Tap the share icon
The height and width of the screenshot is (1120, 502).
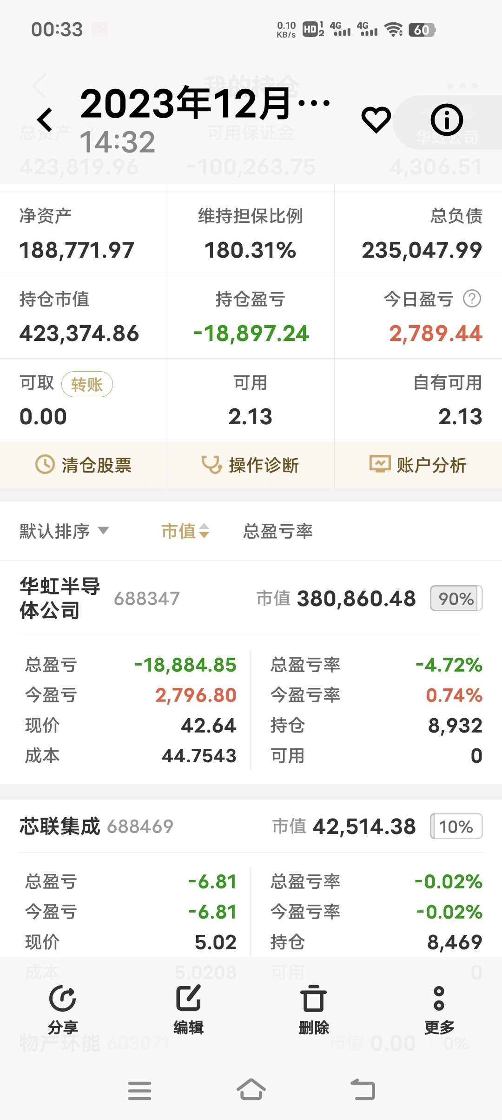63,998
